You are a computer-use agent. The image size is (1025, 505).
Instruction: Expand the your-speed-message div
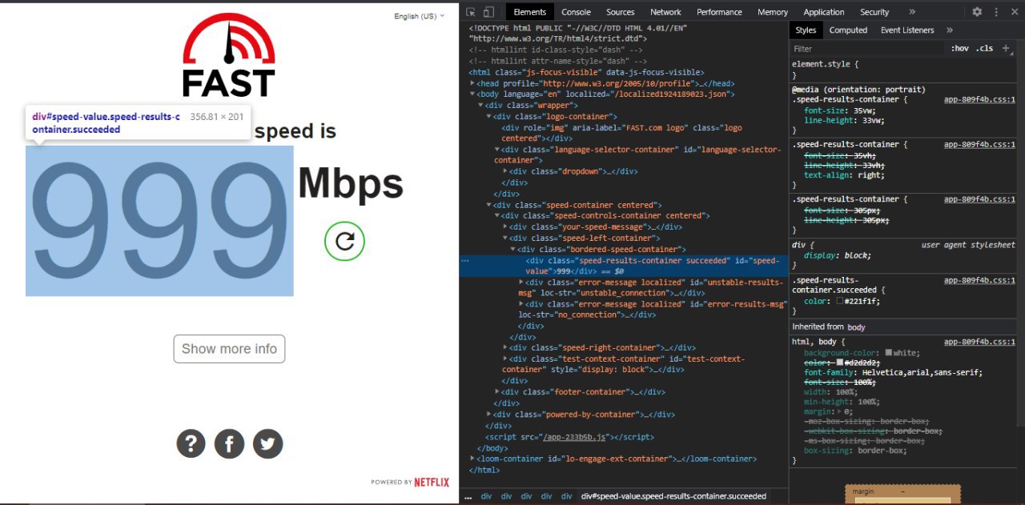click(504, 227)
